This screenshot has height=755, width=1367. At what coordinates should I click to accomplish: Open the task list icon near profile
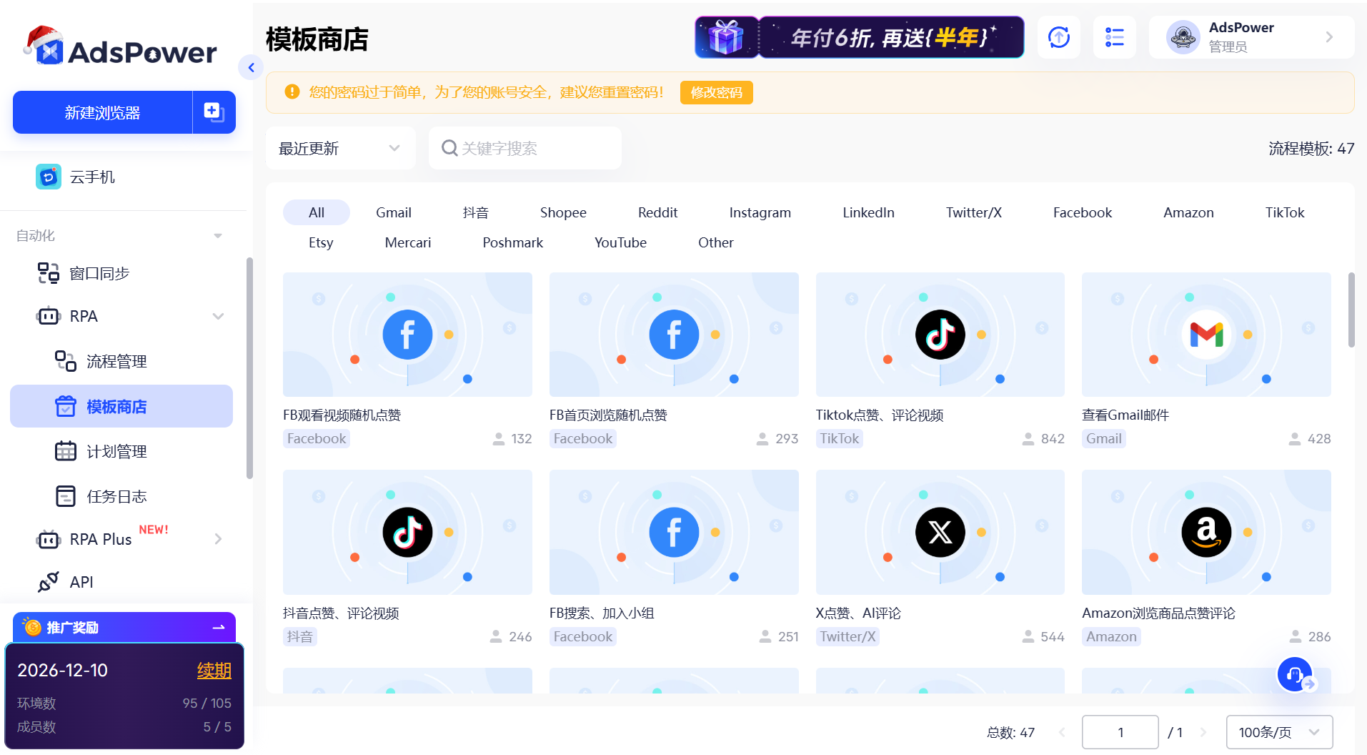point(1114,37)
